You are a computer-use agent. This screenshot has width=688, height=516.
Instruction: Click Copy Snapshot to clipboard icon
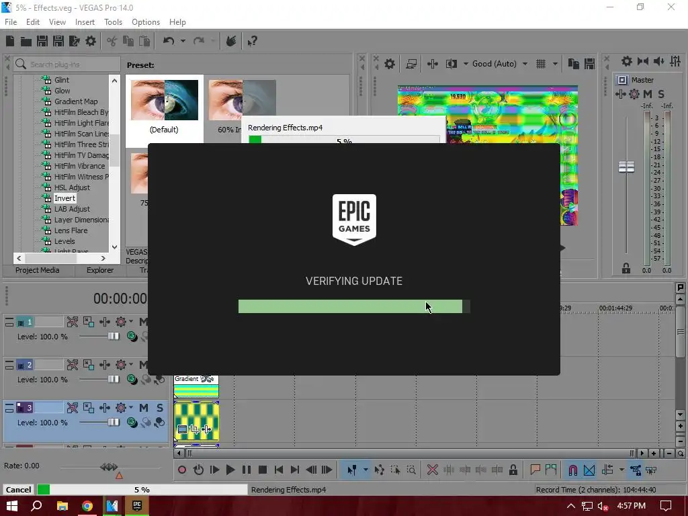tap(574, 64)
